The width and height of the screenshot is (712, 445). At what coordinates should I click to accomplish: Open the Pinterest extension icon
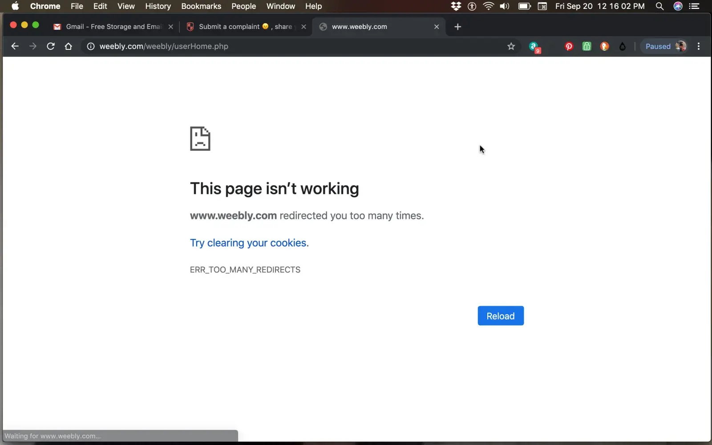(x=569, y=46)
